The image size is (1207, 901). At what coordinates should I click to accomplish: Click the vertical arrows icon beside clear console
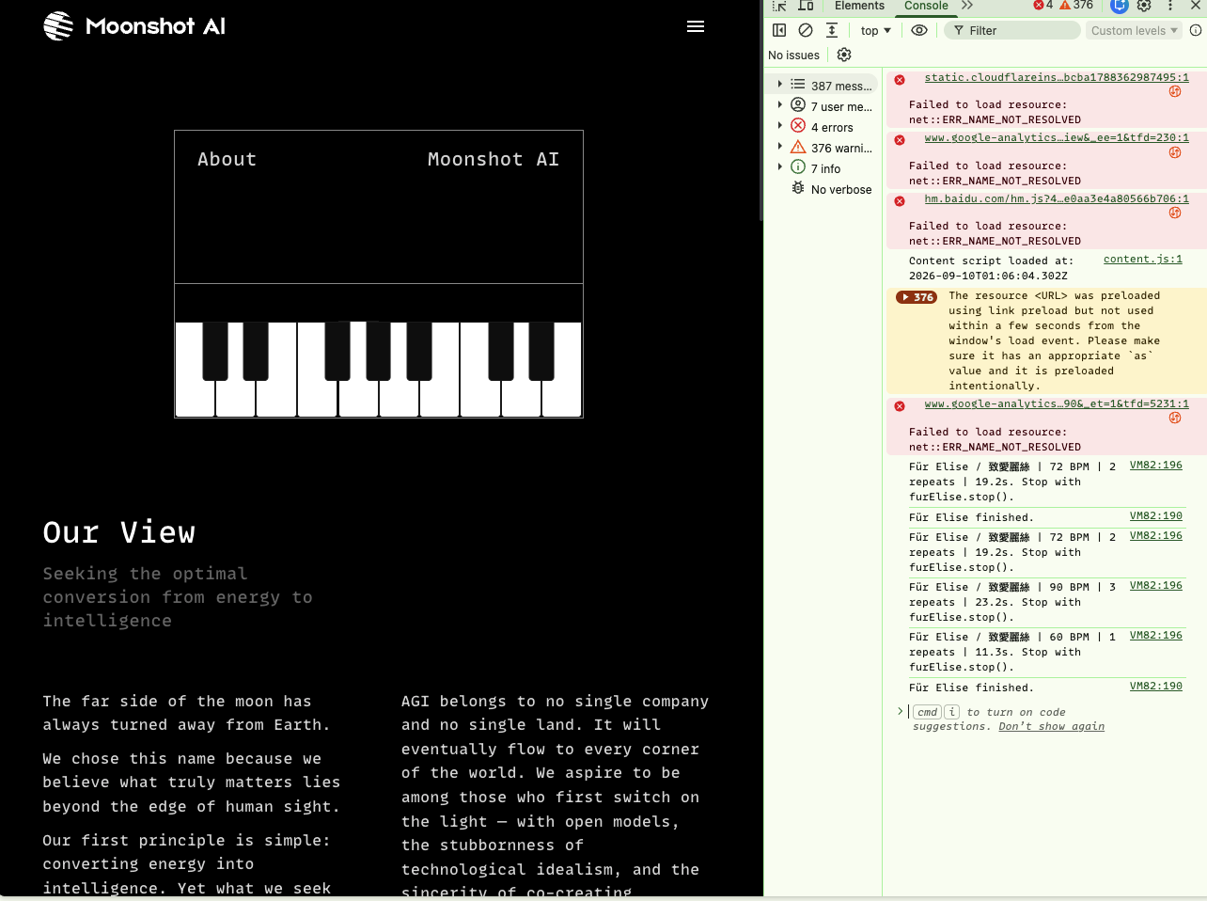[832, 30]
